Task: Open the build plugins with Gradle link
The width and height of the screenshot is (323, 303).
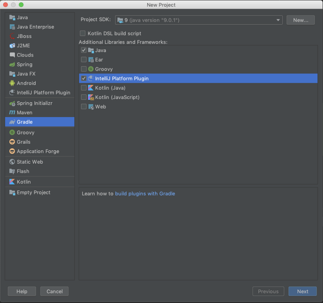Action: 145,194
